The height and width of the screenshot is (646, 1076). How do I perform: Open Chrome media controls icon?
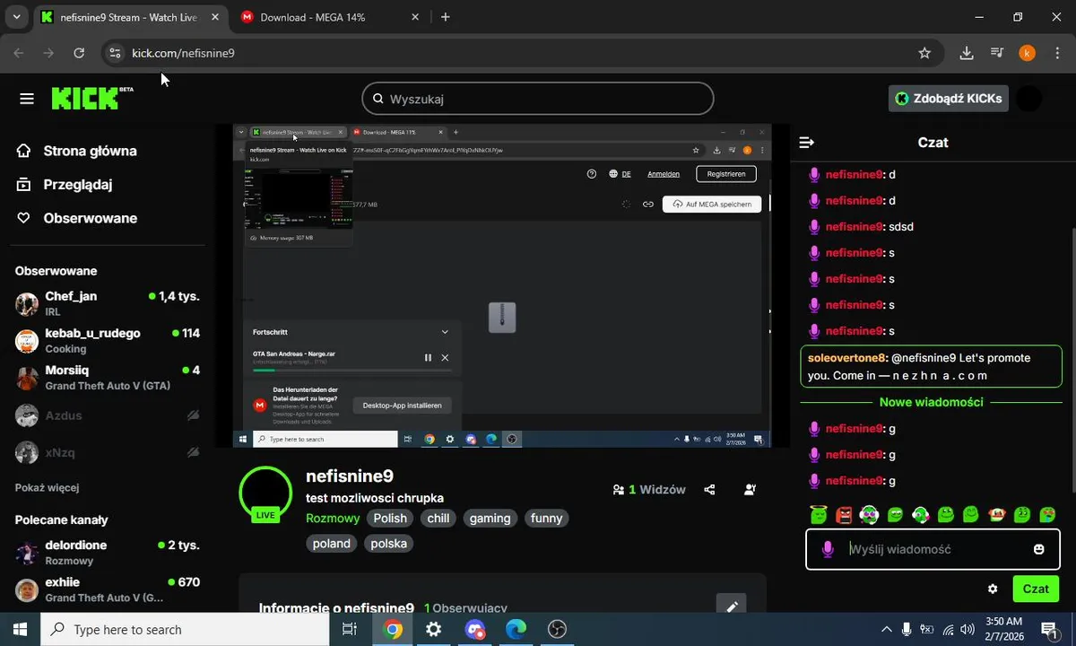click(x=997, y=53)
